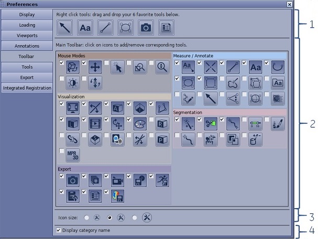
Task: Go to the Annotations preferences tab
Action: 27,46
